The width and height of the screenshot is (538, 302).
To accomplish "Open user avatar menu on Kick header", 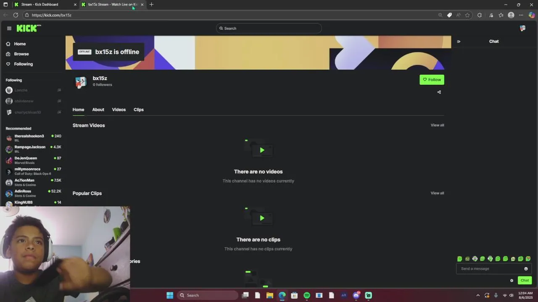I will (x=522, y=28).
